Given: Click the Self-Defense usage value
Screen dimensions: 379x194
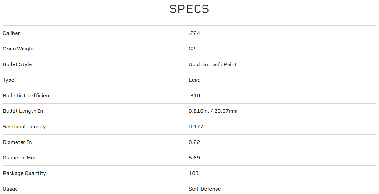Looking at the screenshot, I should 205,189.
